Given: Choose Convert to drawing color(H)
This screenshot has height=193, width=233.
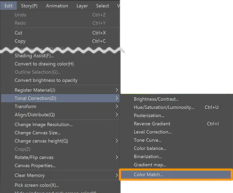Looking at the screenshot, I should [x=60, y=64].
